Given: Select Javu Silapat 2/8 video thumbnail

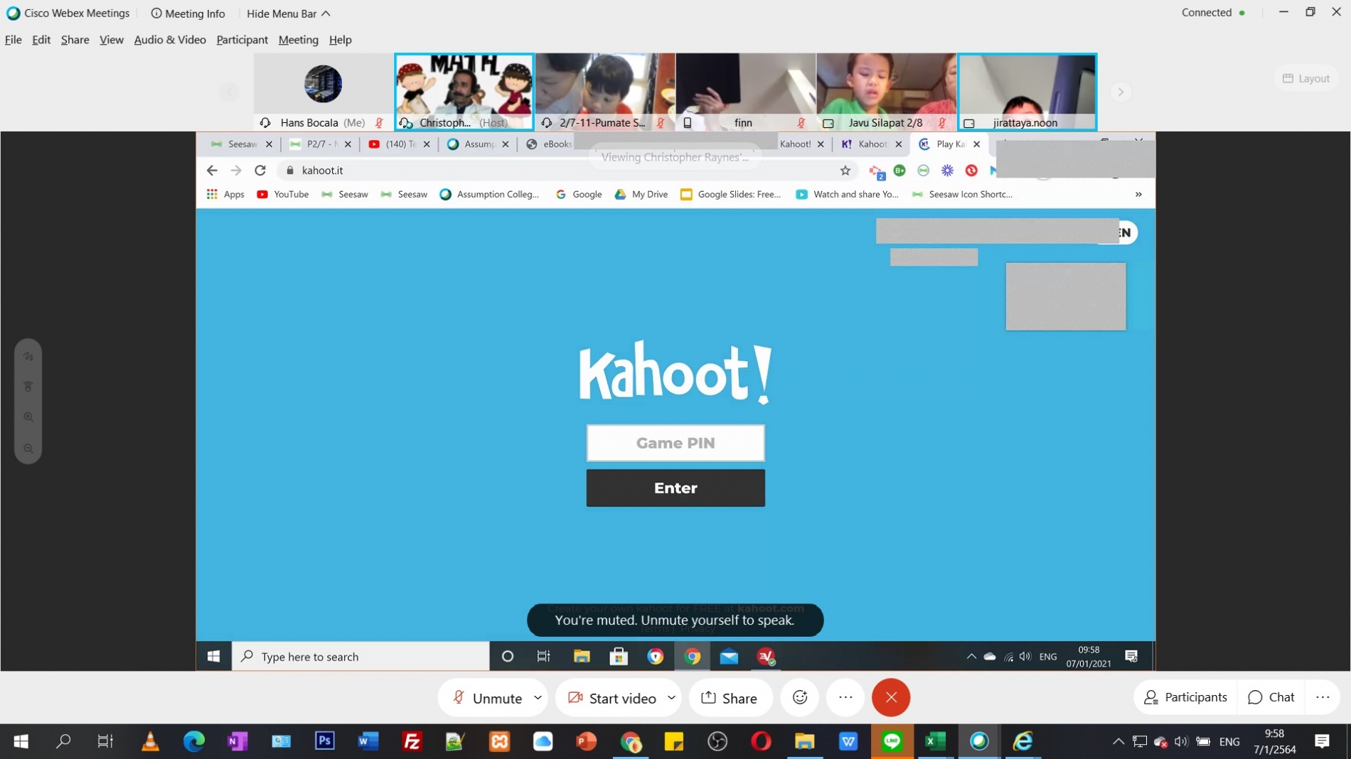Looking at the screenshot, I should [x=886, y=92].
